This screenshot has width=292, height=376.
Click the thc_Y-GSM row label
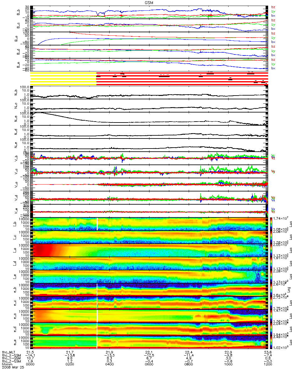(12, 359)
